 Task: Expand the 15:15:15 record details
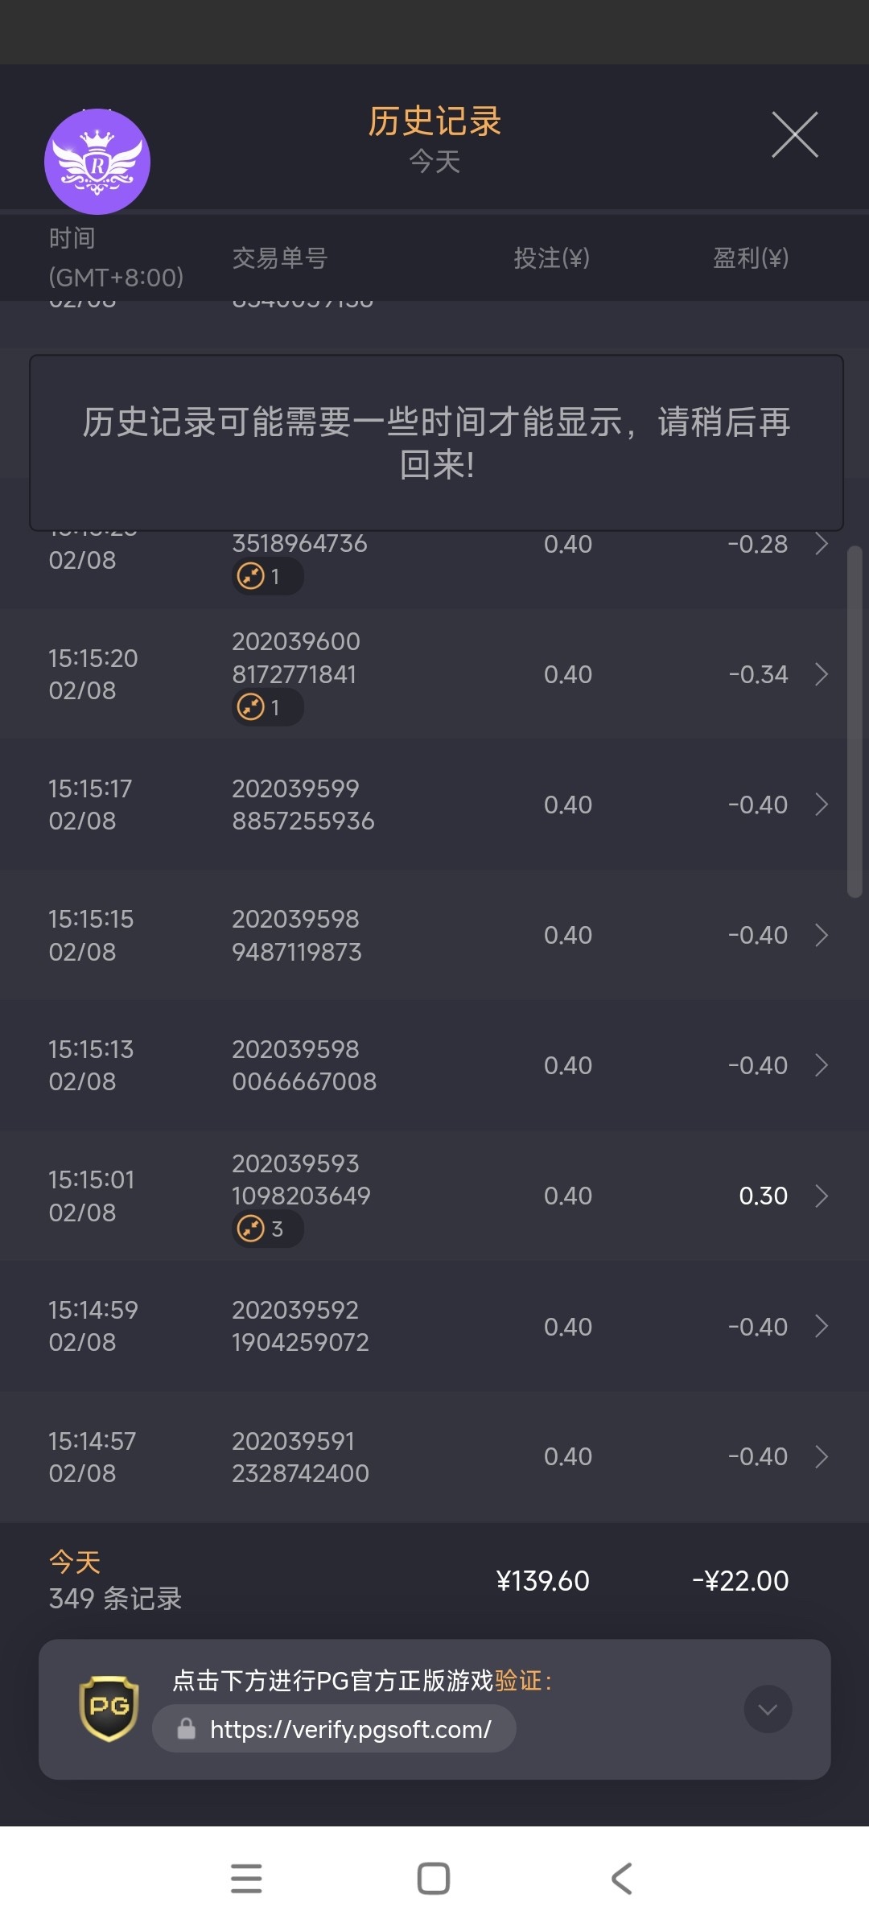822,935
